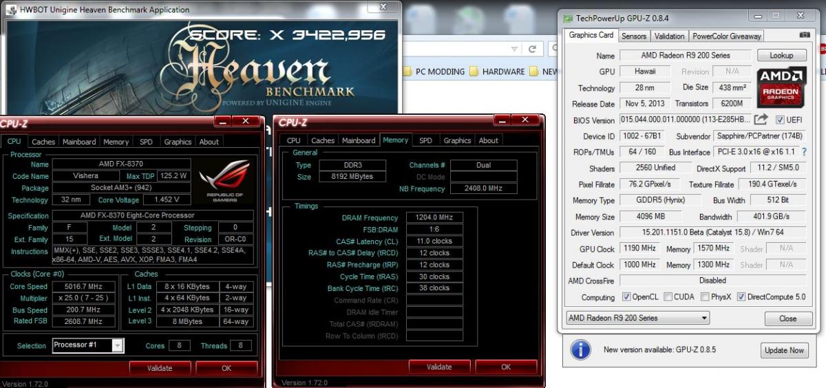Viewport: 826px width, 388px height.
Task: Switch to the Validation tab in GPU-Z
Action: [x=669, y=36]
